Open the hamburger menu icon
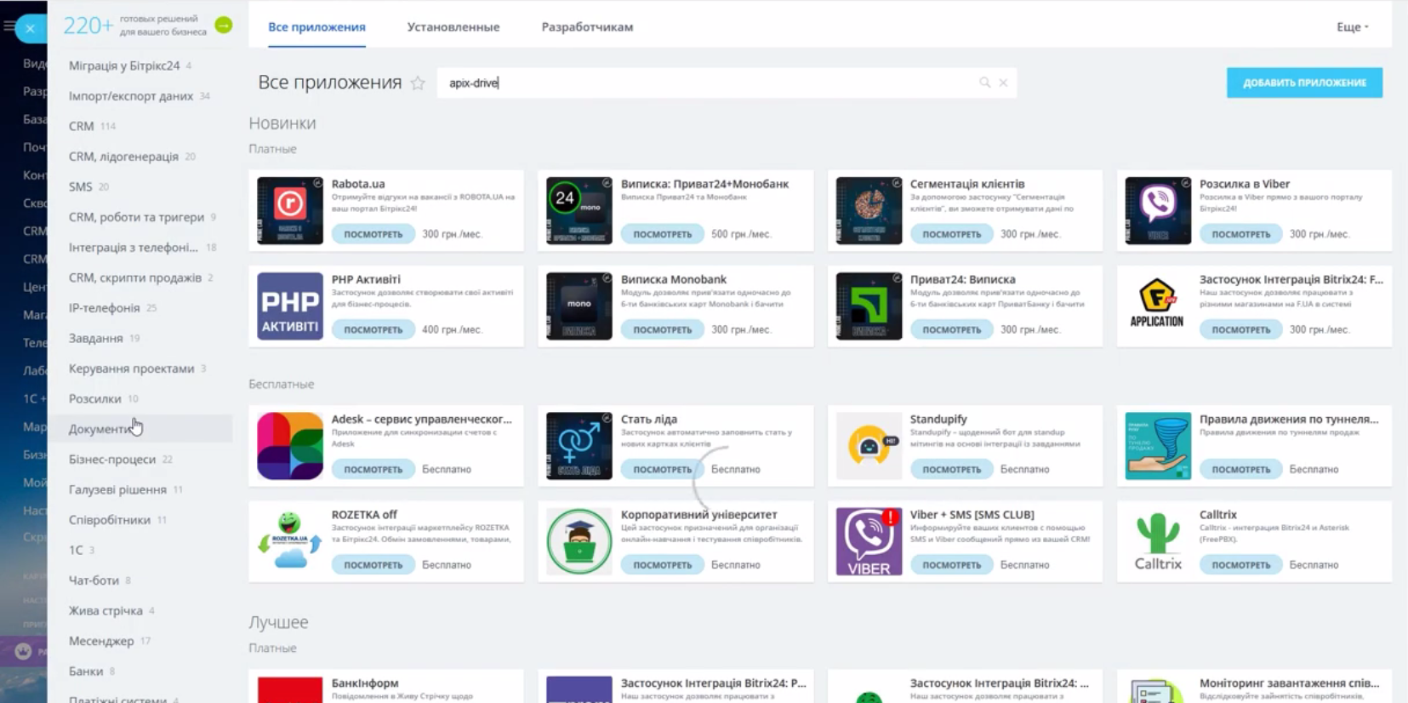 click(x=8, y=26)
